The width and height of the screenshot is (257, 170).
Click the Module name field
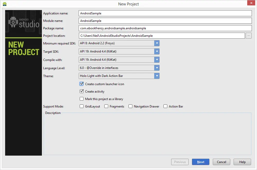pyautogui.click(x=164, y=21)
